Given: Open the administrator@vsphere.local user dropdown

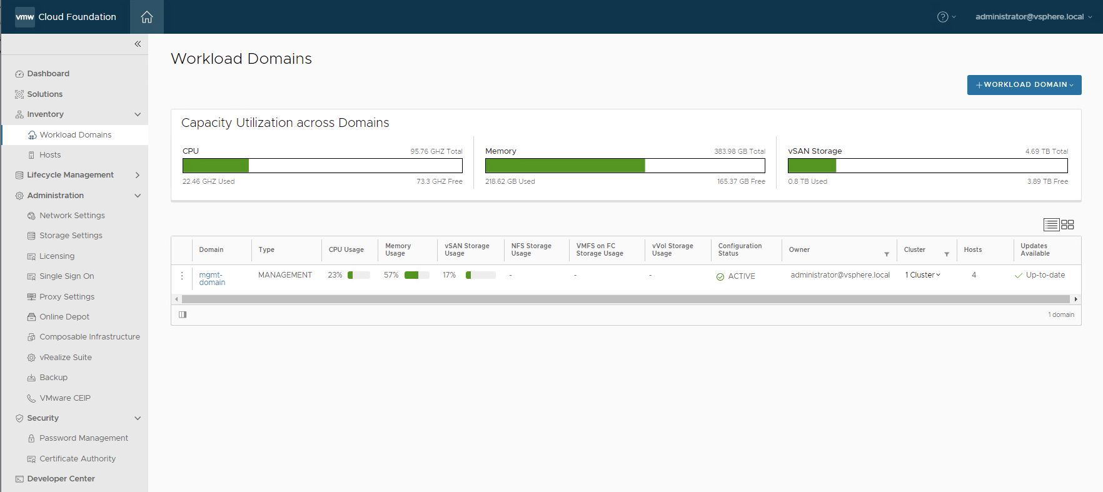Looking at the screenshot, I should point(1034,17).
